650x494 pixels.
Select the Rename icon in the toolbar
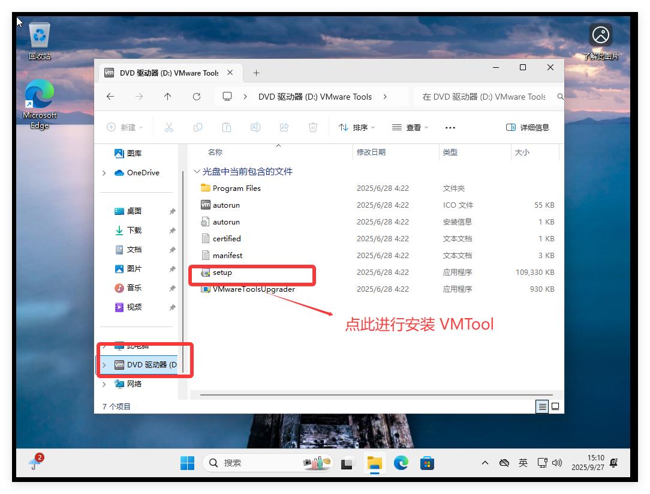[x=255, y=127]
